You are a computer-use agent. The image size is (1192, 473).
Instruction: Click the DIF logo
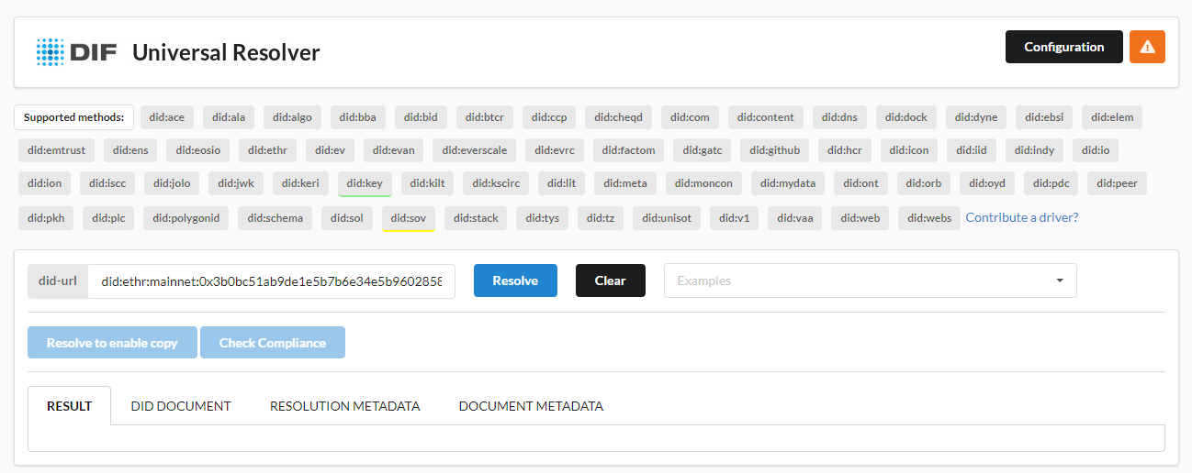click(x=76, y=52)
